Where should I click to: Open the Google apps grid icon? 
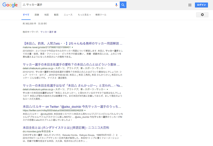190,5
